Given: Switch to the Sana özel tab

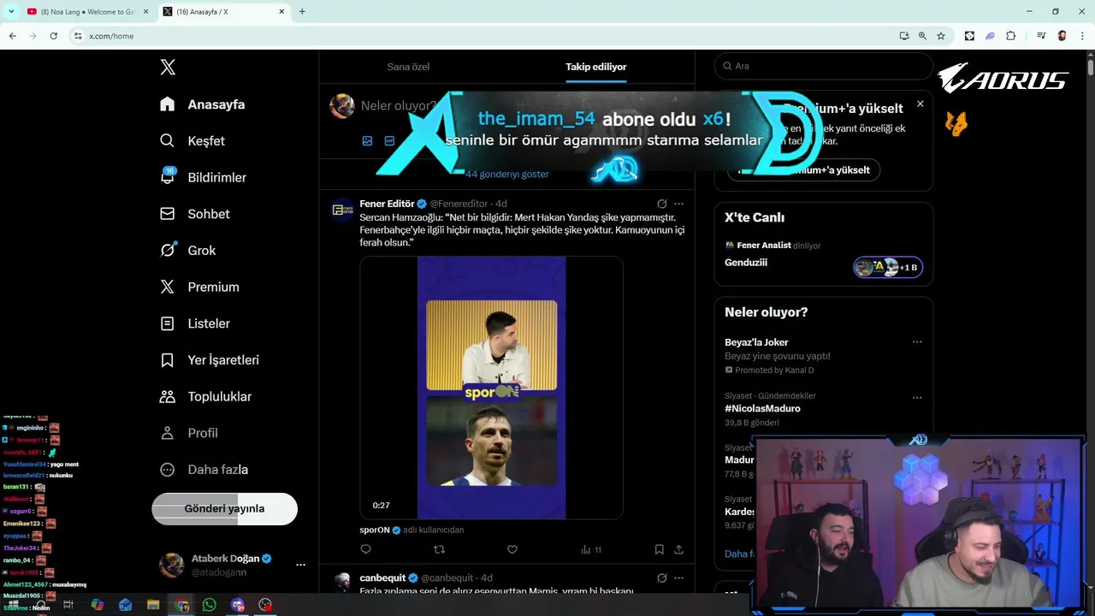Looking at the screenshot, I should 408,67.
